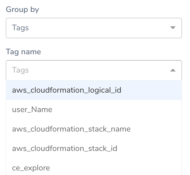Click the gray Tags placeholder text
Viewport: 190px width, 175px height.
click(x=20, y=70)
